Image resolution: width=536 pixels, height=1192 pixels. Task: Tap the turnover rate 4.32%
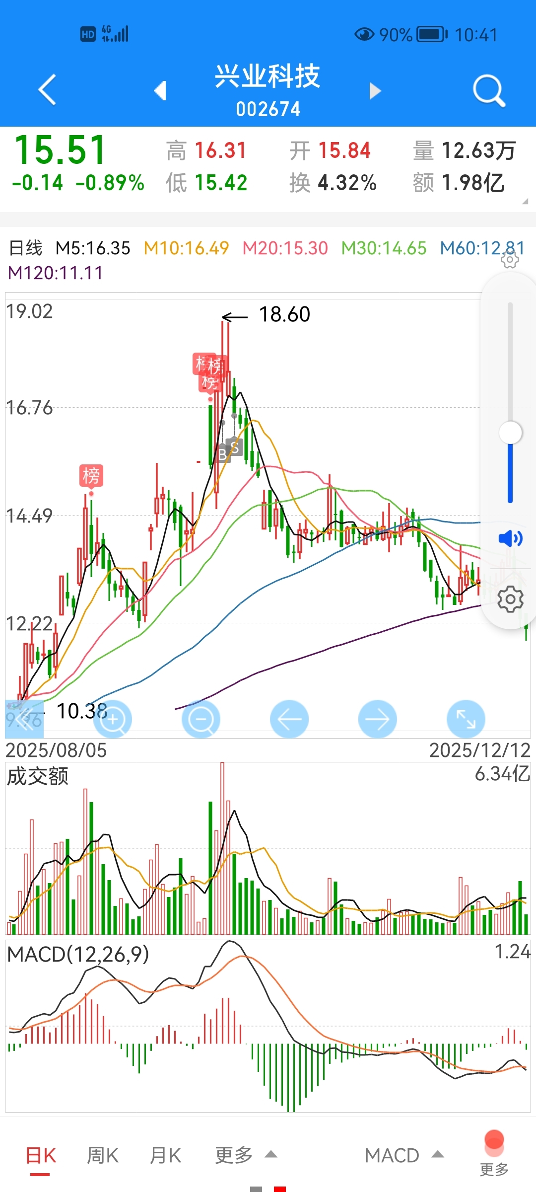click(347, 183)
